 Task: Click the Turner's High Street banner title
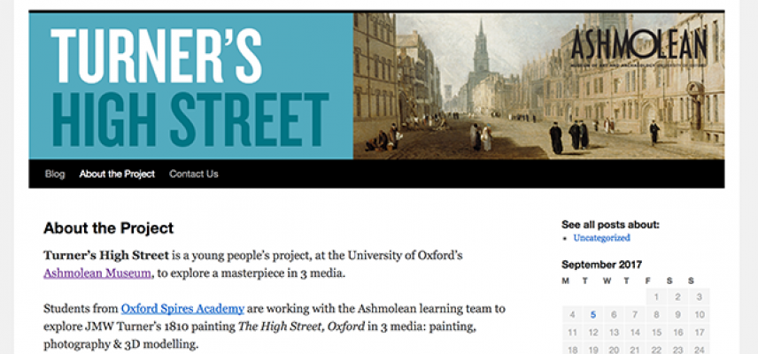click(x=190, y=86)
